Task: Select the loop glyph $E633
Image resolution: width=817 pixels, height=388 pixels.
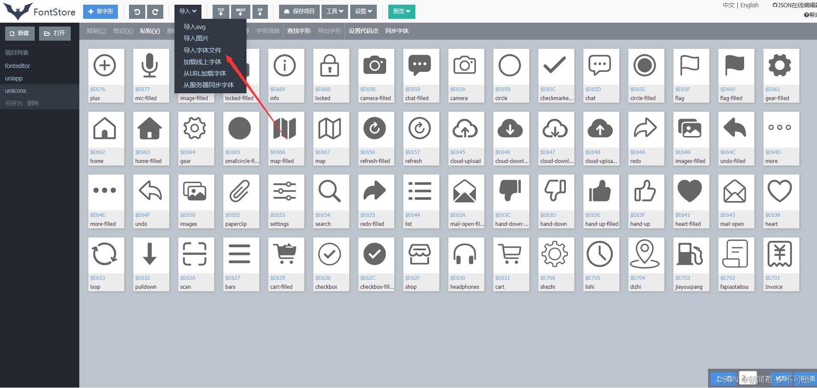Action: [x=106, y=264]
